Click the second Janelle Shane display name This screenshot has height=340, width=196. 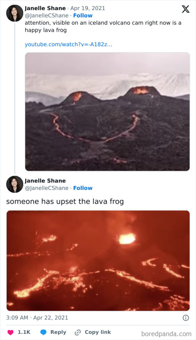pyautogui.click(x=45, y=181)
